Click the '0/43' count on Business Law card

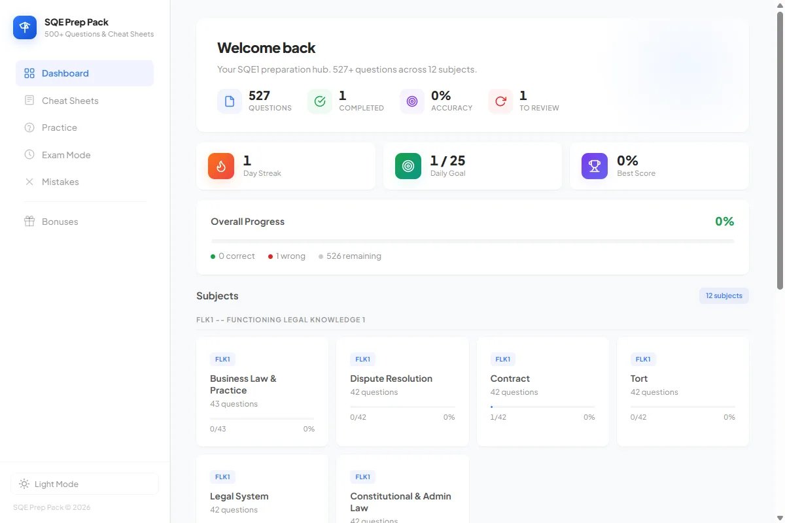coord(218,429)
